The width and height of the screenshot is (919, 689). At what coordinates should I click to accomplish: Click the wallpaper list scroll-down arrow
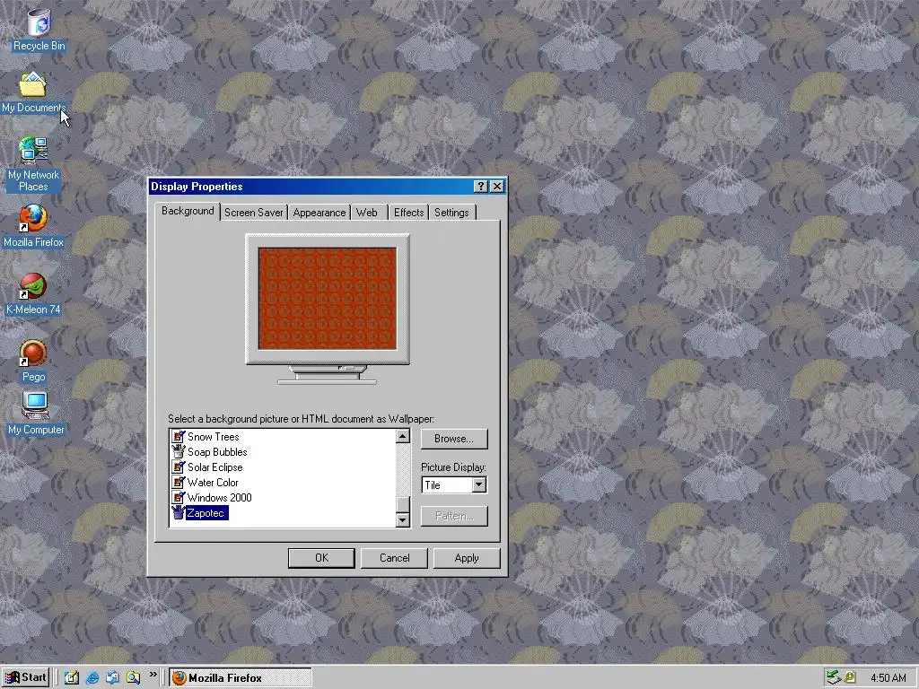coord(403,519)
